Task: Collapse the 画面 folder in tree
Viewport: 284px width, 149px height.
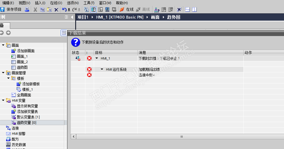Action: (3, 45)
